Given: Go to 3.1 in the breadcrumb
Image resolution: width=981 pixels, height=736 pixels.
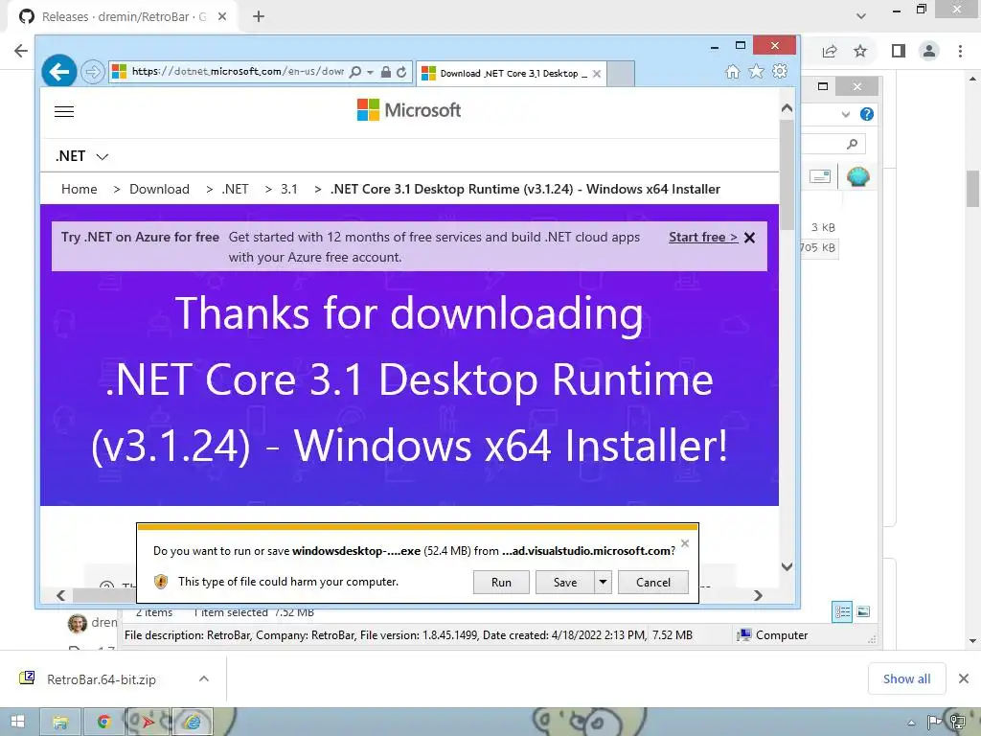Looking at the screenshot, I should [289, 189].
